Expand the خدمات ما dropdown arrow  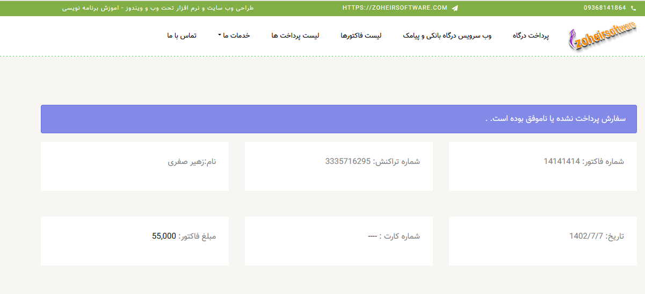220,35
